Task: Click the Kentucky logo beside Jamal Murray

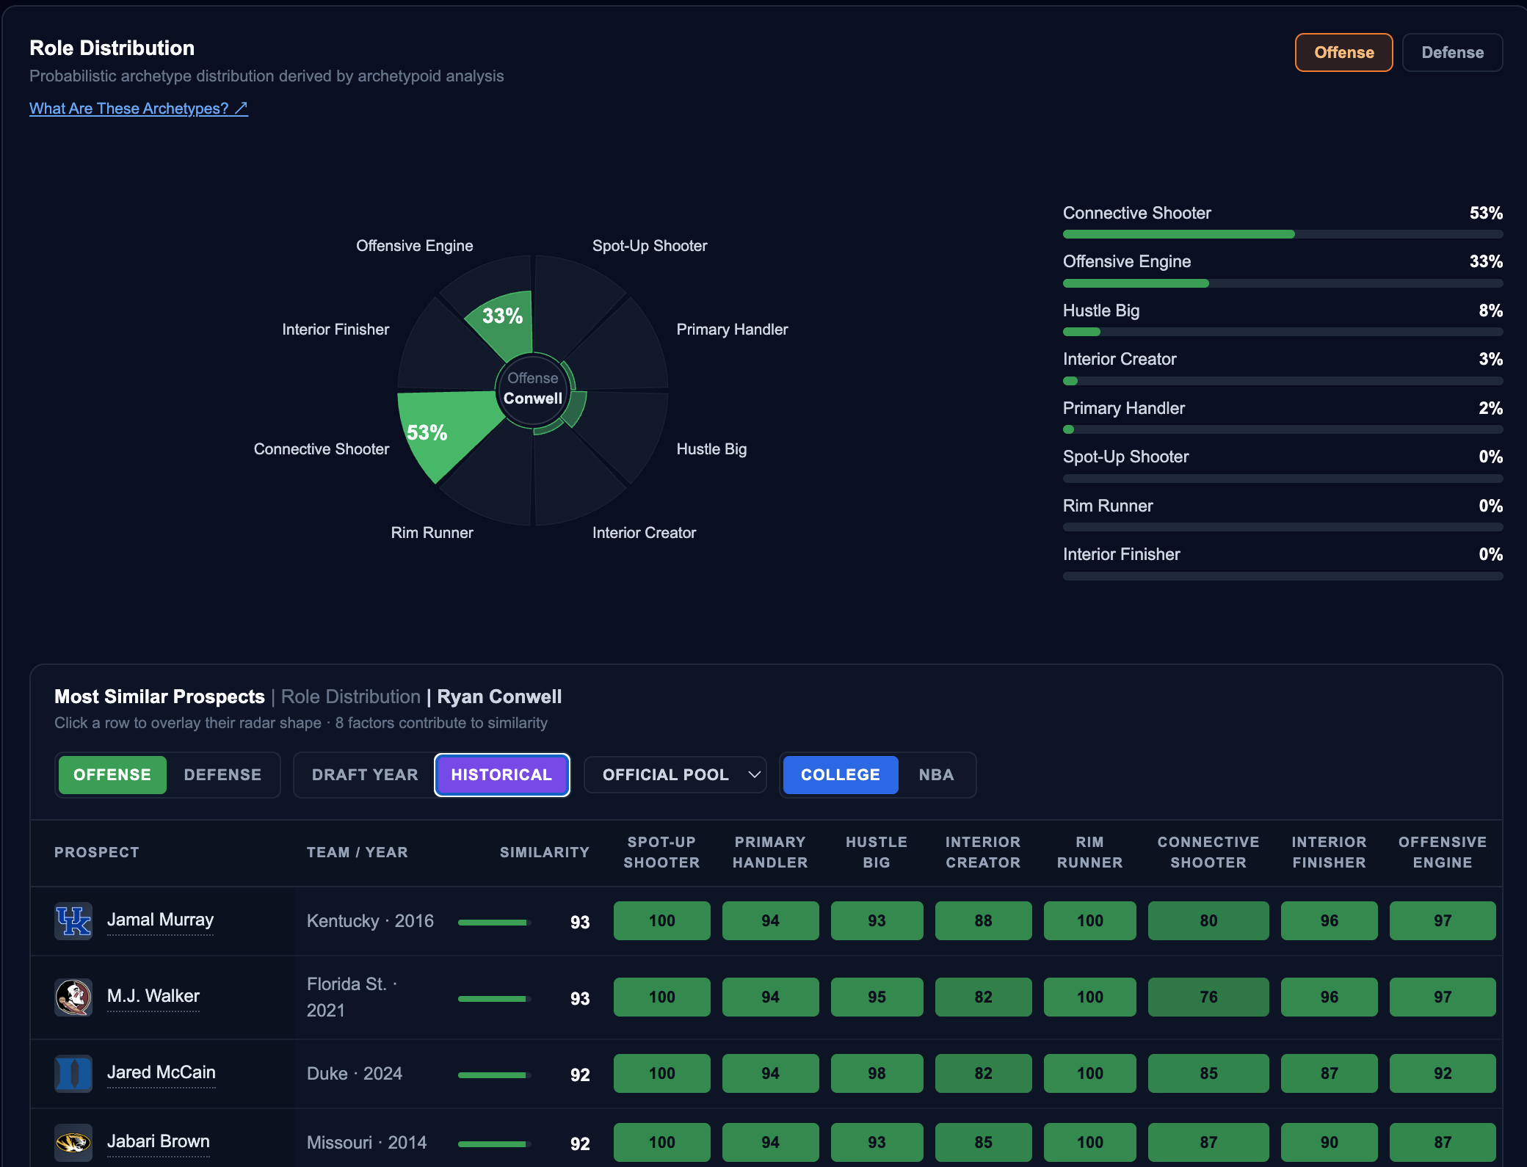Action: 73,920
